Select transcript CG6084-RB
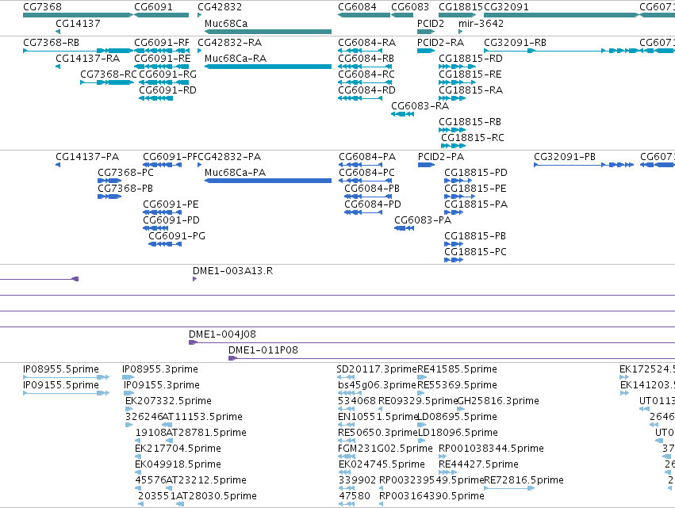 coord(366,59)
